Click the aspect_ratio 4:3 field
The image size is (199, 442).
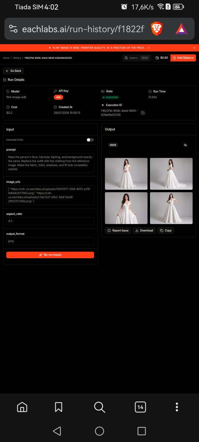50,221
